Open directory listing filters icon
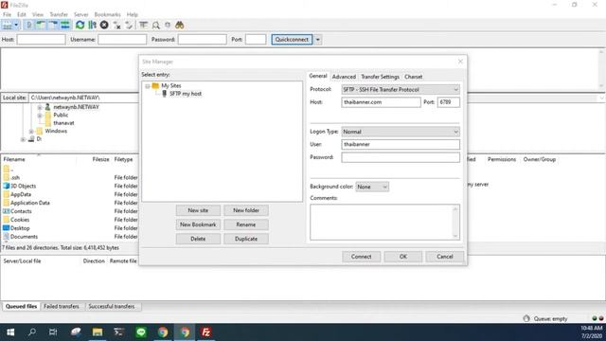The height and width of the screenshot is (341, 606). coord(143,26)
